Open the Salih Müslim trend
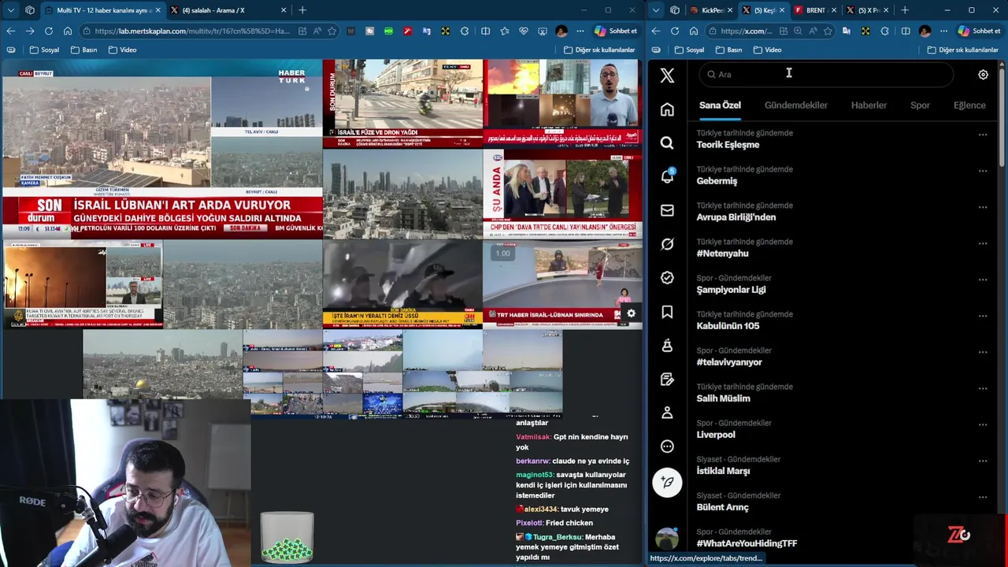The image size is (1008, 567). pos(723,398)
